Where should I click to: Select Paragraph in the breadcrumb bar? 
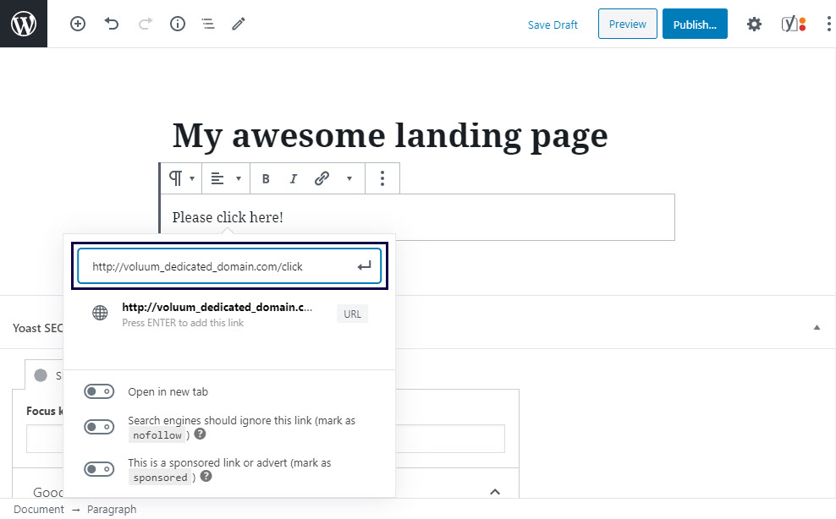[x=111, y=509]
